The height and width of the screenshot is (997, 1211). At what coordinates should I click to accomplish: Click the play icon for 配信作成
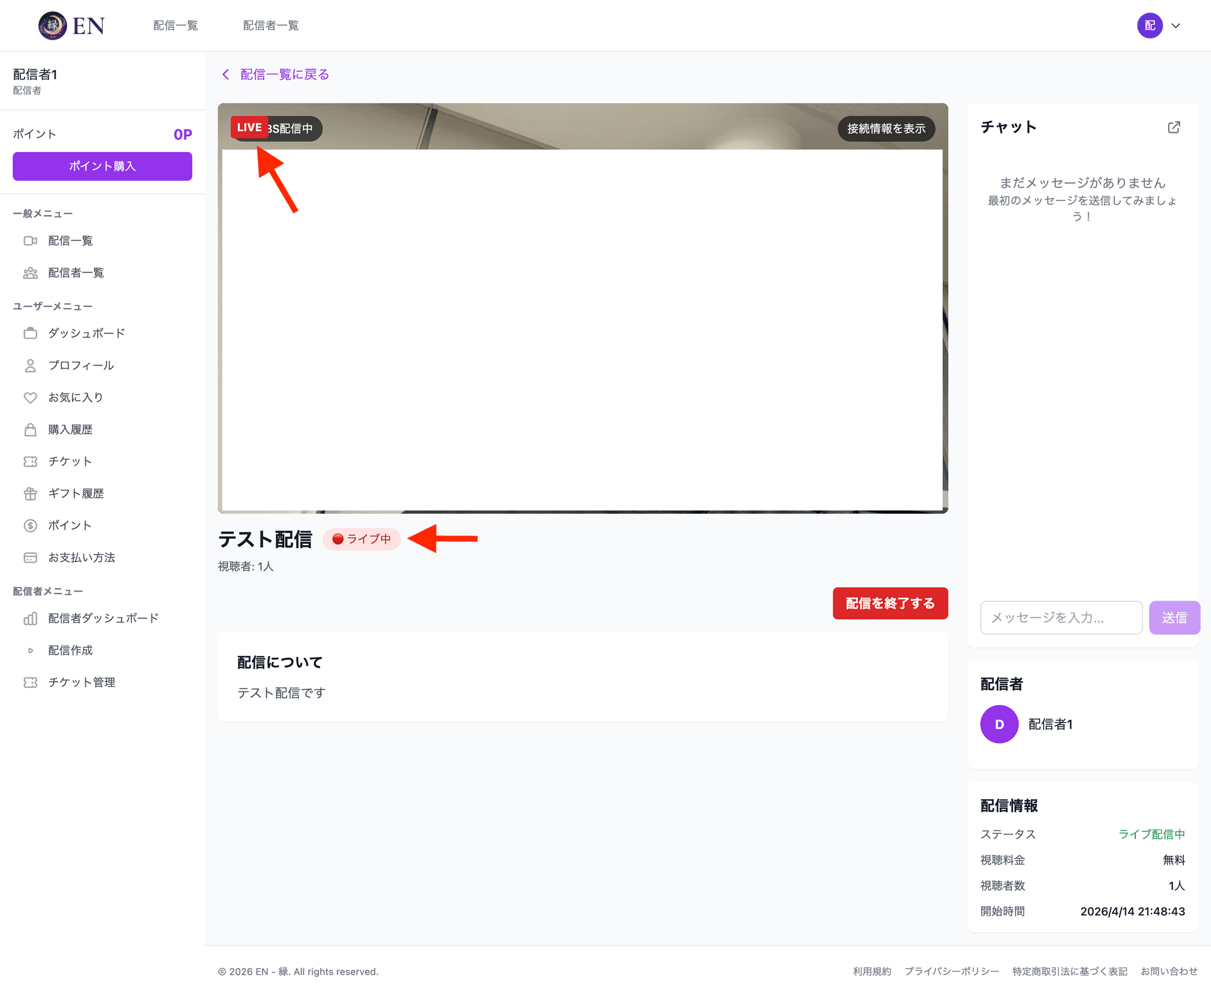30,650
